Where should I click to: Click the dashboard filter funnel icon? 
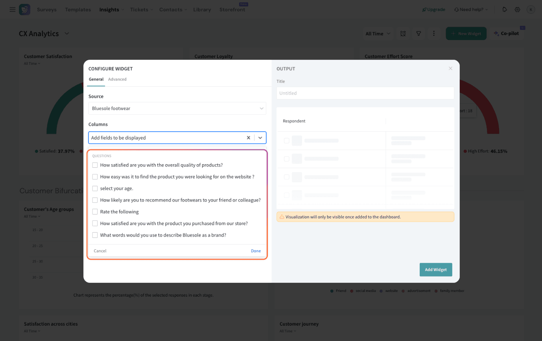pyautogui.click(x=419, y=34)
